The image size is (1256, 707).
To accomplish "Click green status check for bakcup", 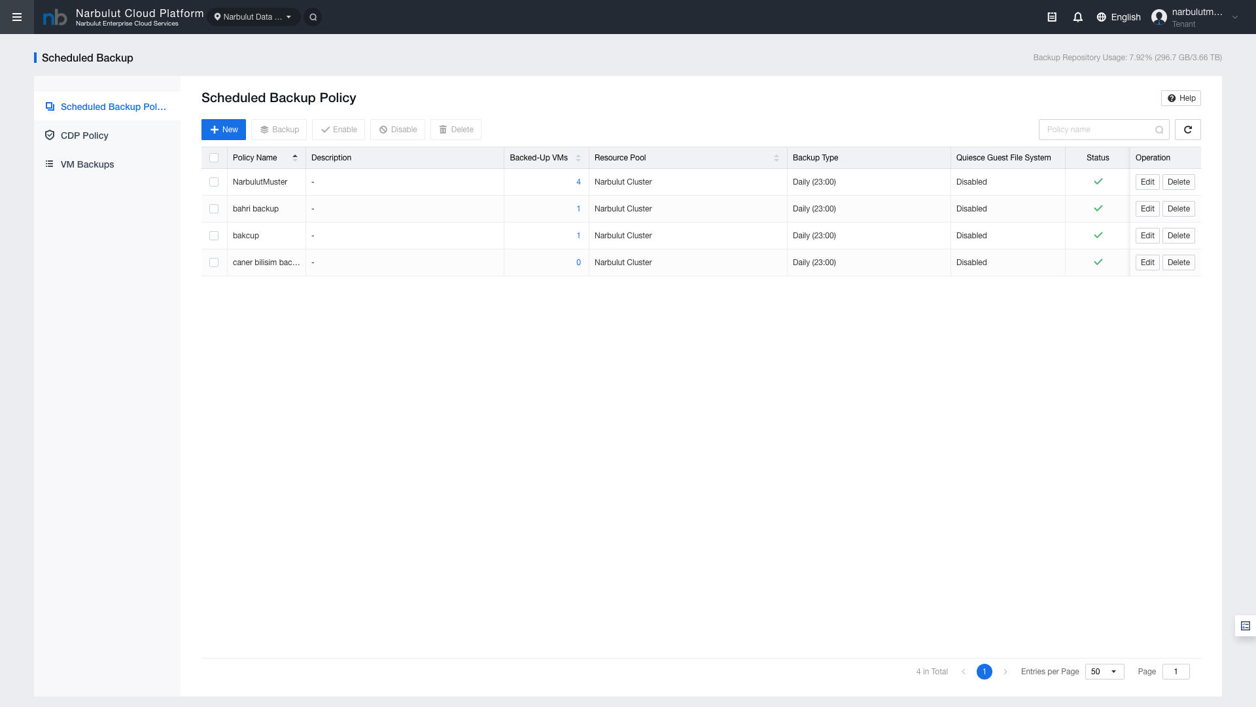I will click(1098, 236).
